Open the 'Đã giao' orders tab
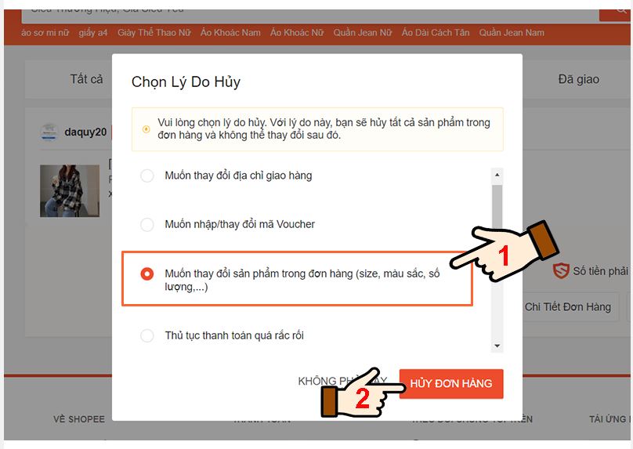The image size is (633, 449). [578, 79]
